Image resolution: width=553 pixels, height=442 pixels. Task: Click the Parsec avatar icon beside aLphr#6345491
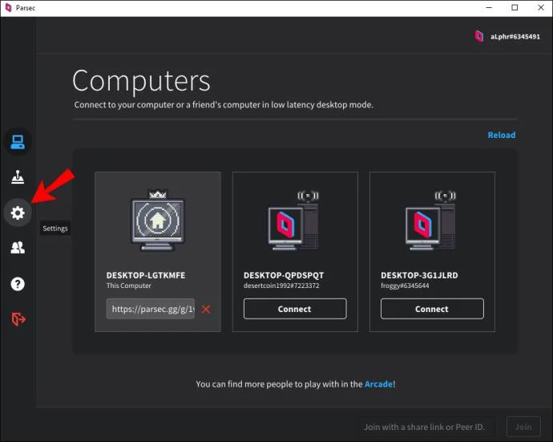pos(479,36)
